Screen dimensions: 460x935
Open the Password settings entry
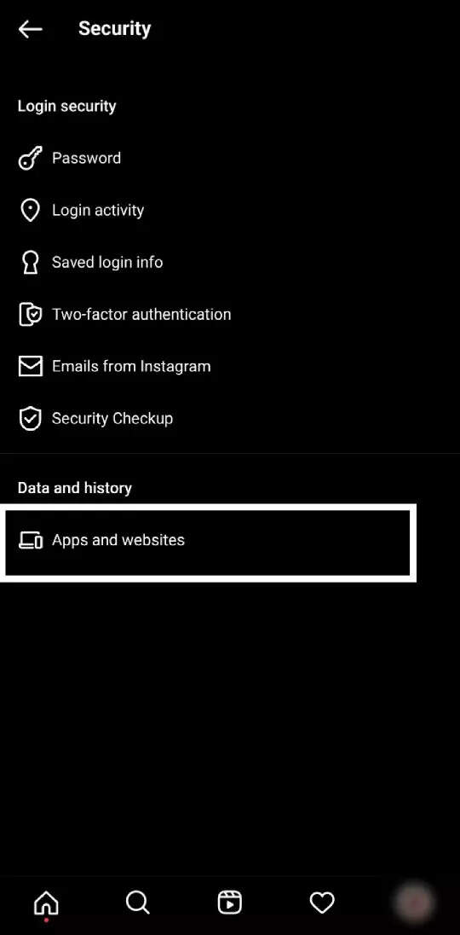[86, 158]
